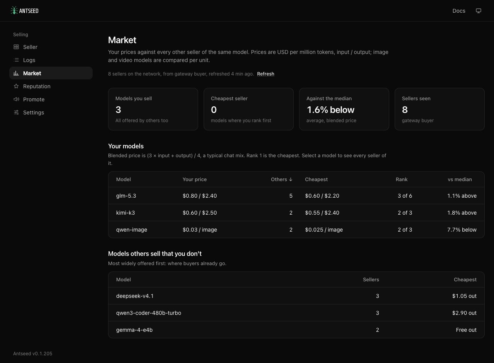Click Models others sell that you don't heading

(155, 254)
